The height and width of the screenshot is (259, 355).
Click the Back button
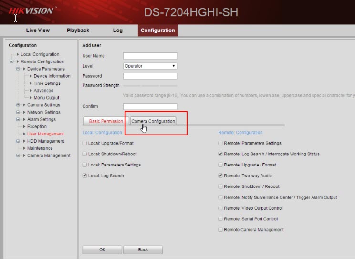[143, 249]
